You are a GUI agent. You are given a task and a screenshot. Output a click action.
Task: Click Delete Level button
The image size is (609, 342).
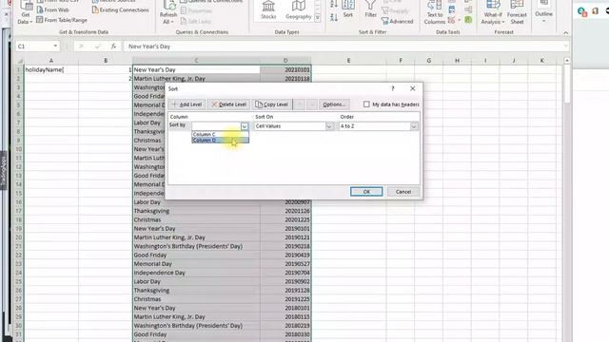[x=229, y=104]
